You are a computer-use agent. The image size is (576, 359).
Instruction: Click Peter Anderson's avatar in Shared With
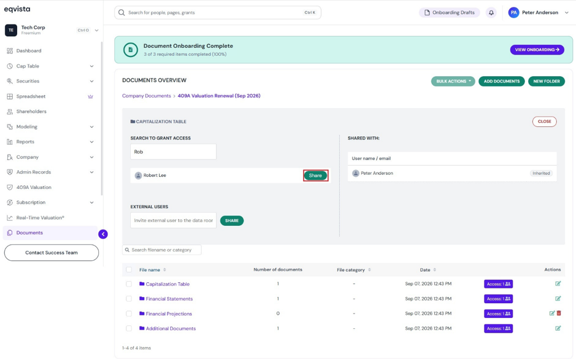356,173
